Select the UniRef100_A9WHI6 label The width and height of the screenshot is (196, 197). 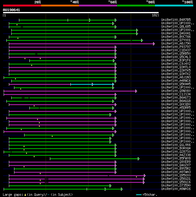click(176, 189)
